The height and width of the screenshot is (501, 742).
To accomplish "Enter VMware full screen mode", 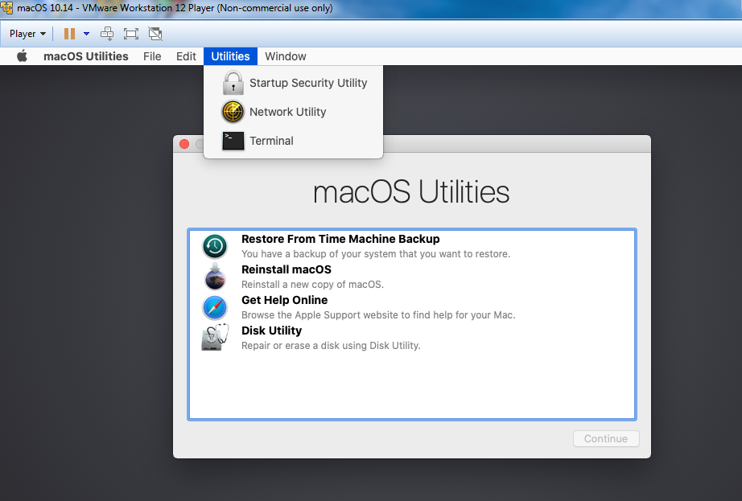I will tap(131, 34).
